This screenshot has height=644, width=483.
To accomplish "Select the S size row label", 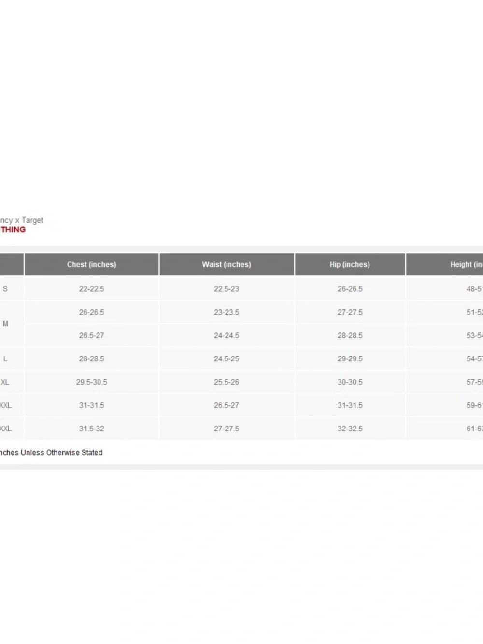I will point(5,289).
